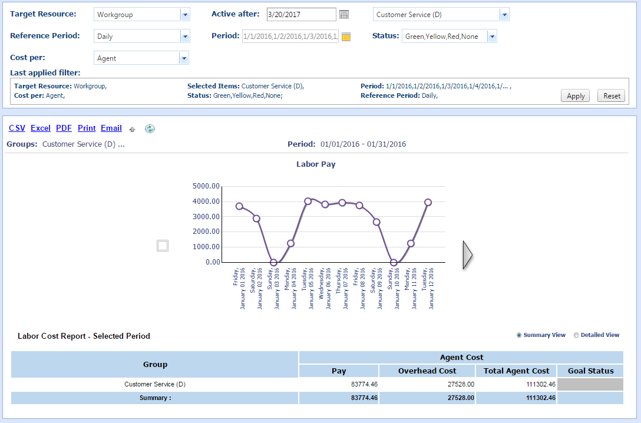Open the Status filter dropdown
The width and height of the screenshot is (641, 423).
(492, 37)
